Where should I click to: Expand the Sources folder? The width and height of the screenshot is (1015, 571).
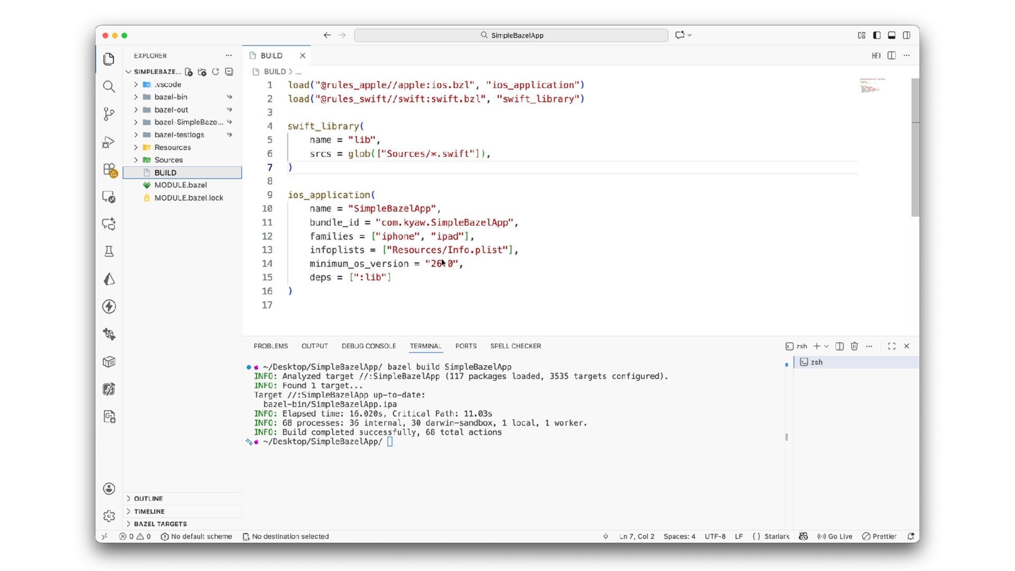pyautogui.click(x=169, y=160)
